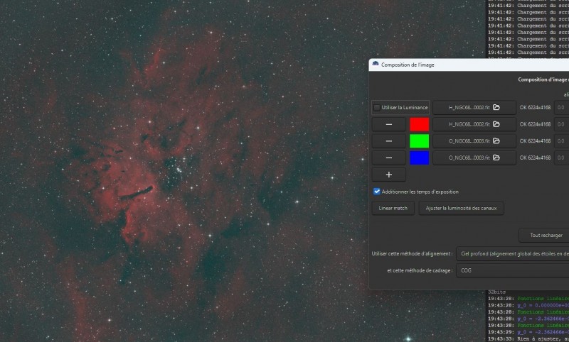Select red row H_NGC68...0002.fit file button
Viewport: 569px width, 342px height.
point(474,124)
